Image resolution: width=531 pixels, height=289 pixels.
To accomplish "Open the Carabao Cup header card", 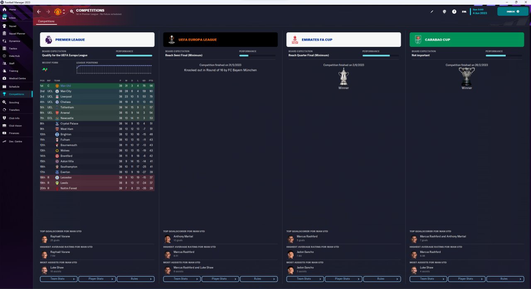I will click(467, 40).
